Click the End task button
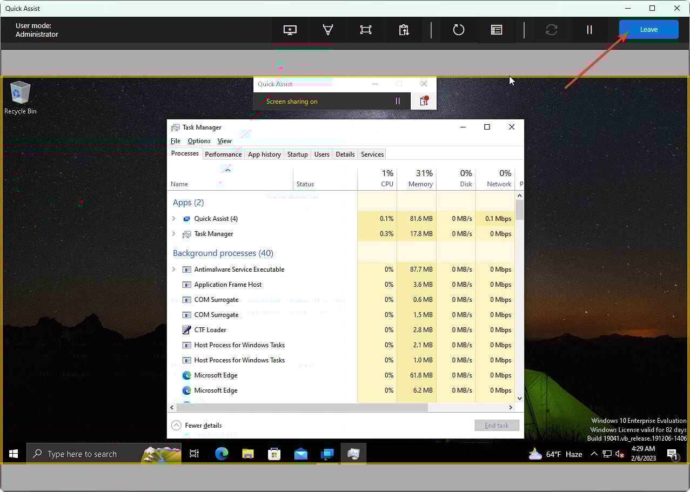Image resolution: width=690 pixels, height=492 pixels. point(497,426)
